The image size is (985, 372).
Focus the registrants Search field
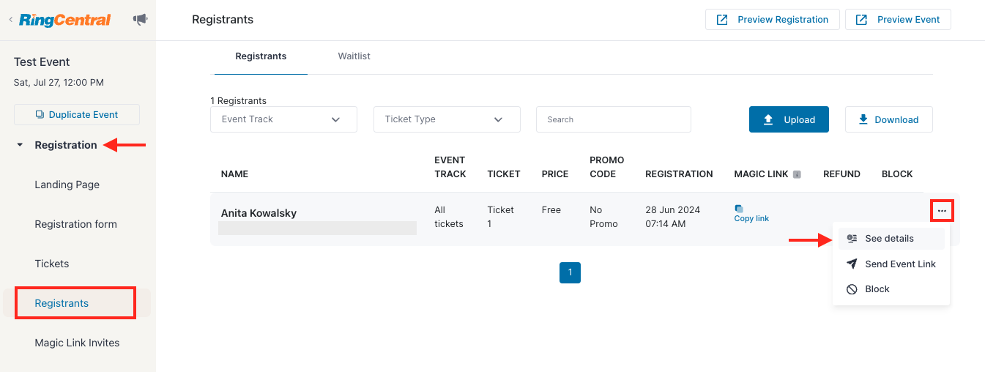click(613, 119)
